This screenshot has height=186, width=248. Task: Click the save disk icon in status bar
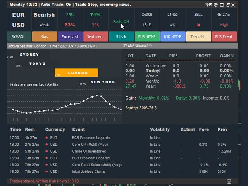[229, 181]
